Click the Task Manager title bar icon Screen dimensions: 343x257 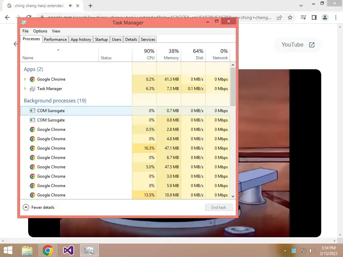coord(24,22)
